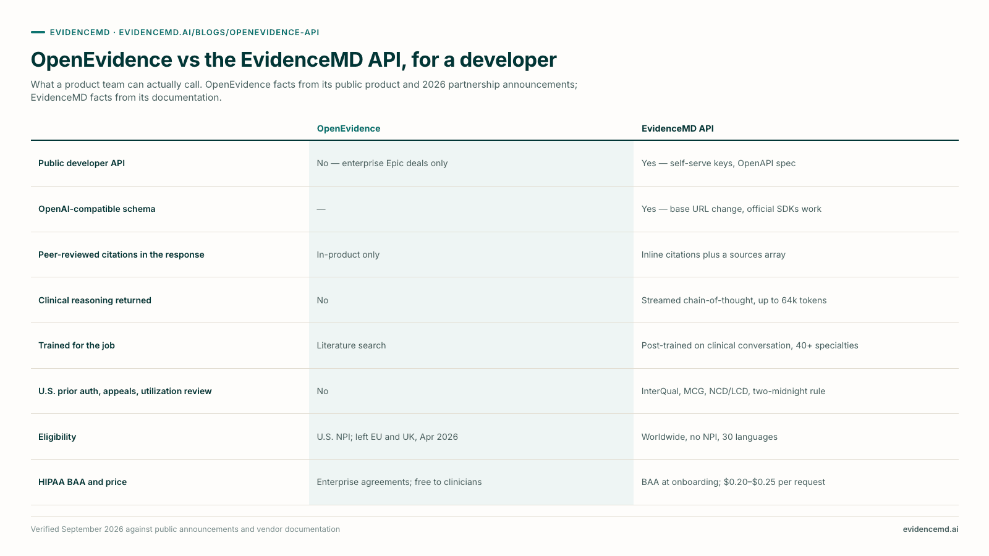This screenshot has width=989, height=556.
Task: Select "U.S. prior auth, appeals, utilization review" label
Action: [x=125, y=391]
